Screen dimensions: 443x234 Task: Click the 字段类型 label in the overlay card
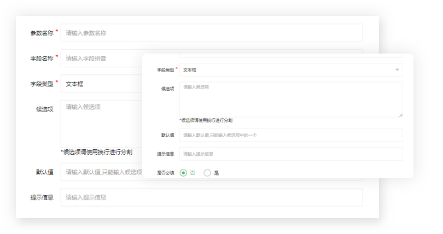coord(165,70)
